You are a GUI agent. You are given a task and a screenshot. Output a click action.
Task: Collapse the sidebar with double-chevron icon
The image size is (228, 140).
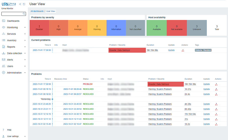pos(20,4)
